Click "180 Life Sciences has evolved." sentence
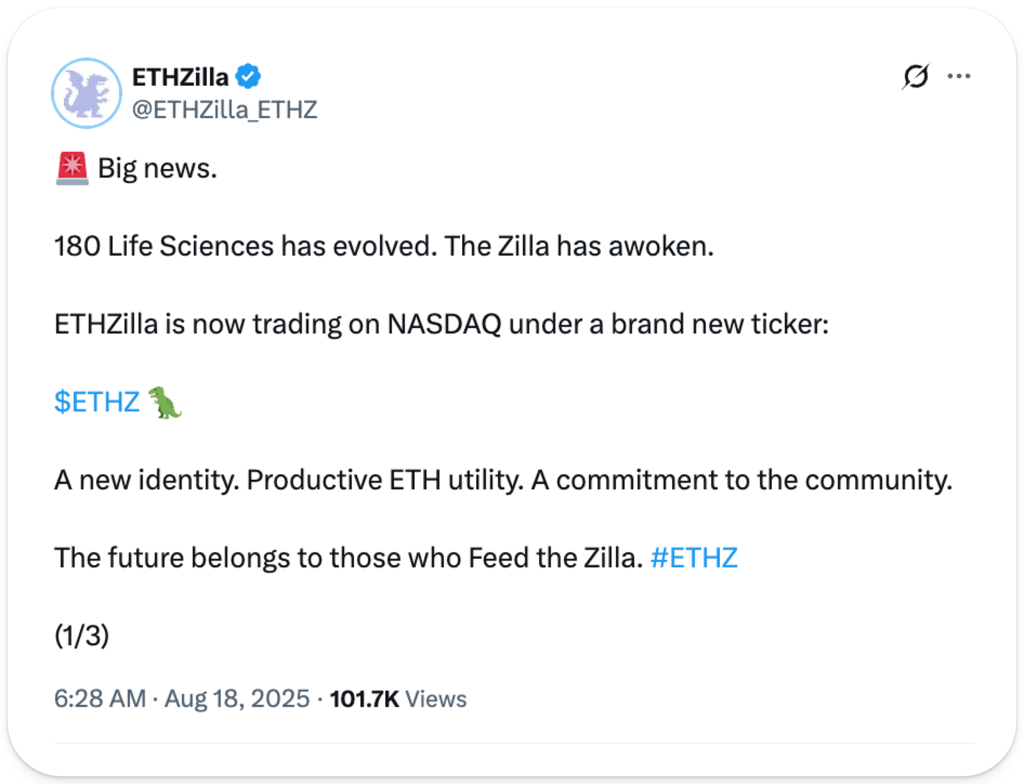The width and height of the screenshot is (1024, 784). [x=246, y=246]
